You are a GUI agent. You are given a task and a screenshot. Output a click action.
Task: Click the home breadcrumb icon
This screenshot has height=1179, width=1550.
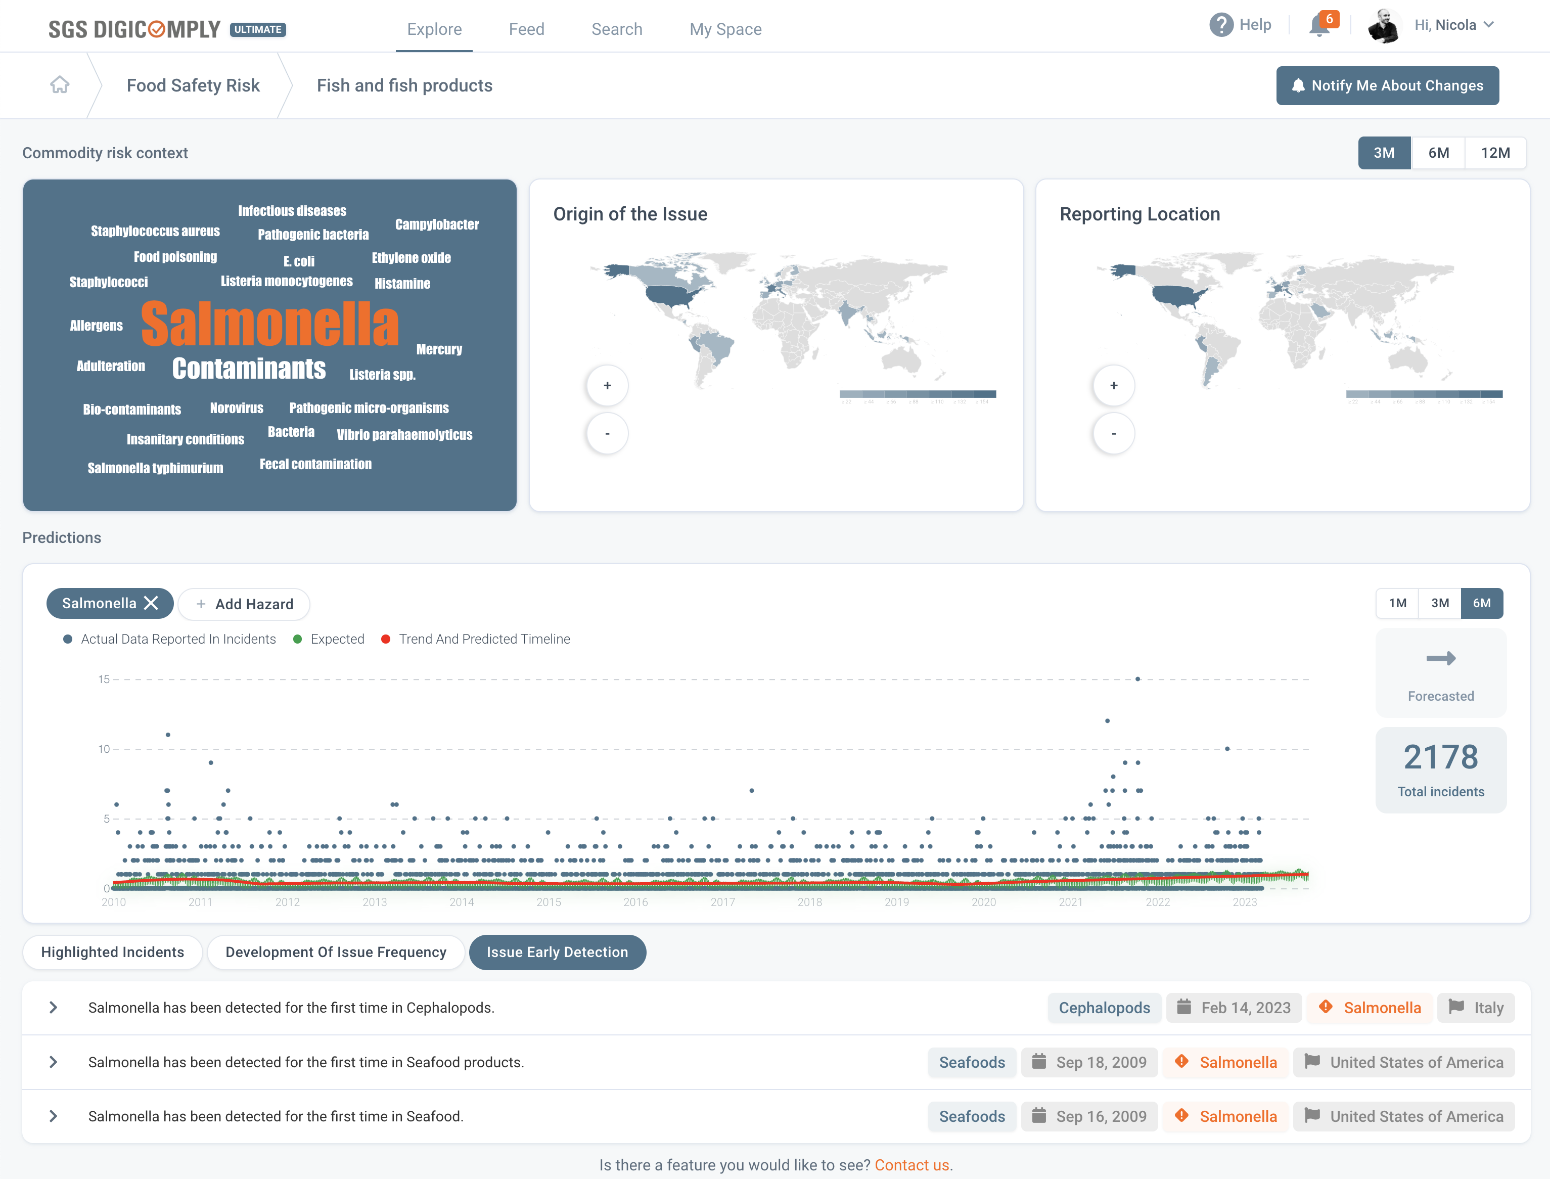tap(60, 85)
